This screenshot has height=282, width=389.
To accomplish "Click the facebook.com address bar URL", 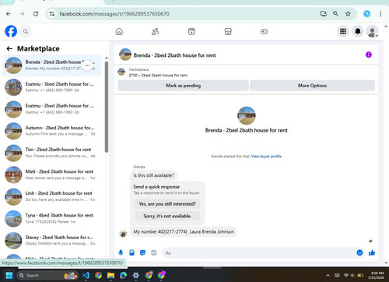I will [x=114, y=14].
